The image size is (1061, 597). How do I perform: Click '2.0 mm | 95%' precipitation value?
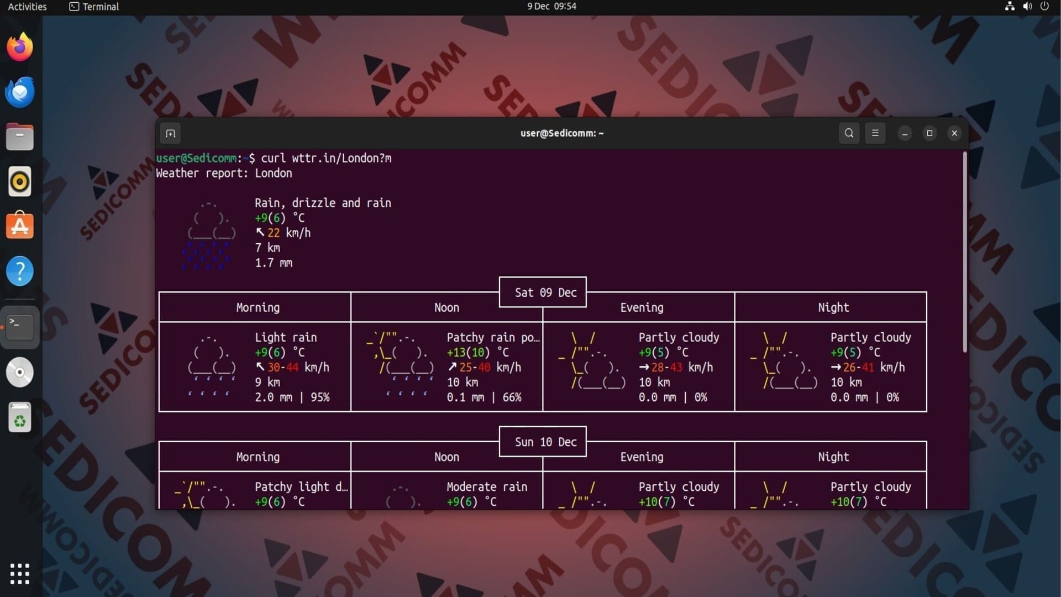pos(292,397)
